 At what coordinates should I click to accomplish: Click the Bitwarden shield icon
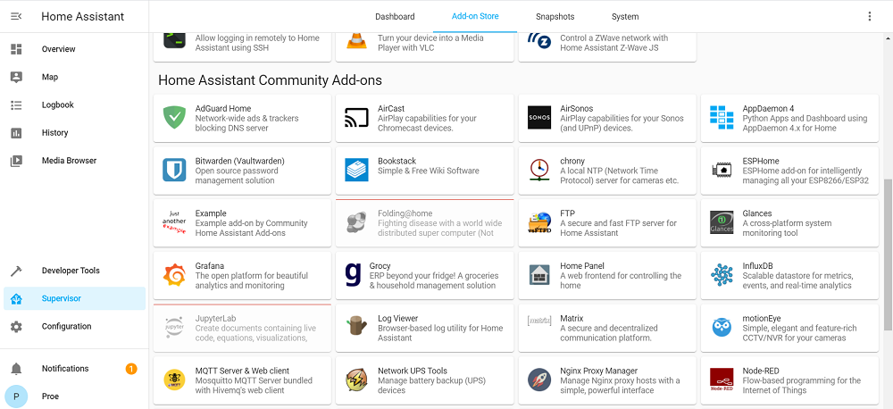point(174,170)
